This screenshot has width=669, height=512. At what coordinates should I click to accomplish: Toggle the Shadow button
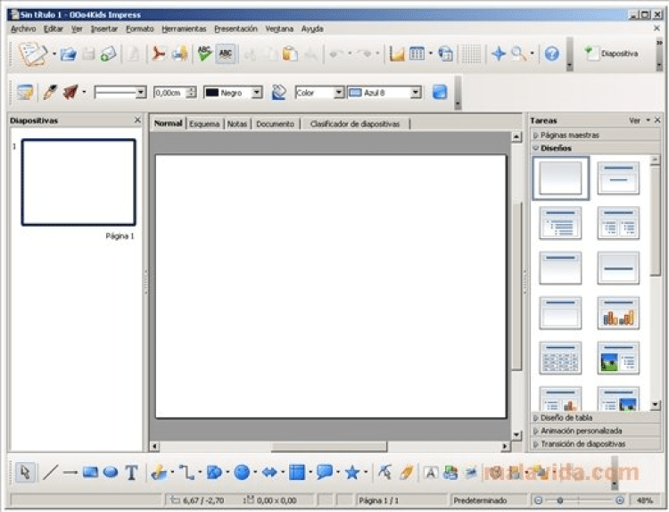(x=440, y=92)
